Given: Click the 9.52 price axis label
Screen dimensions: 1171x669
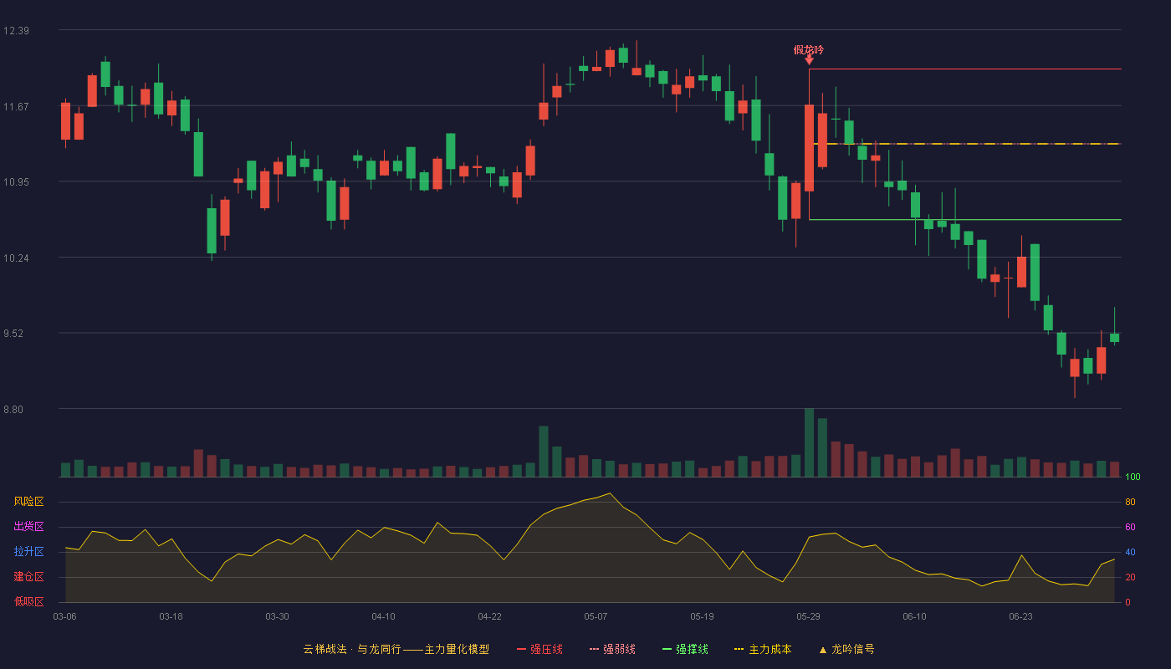Looking at the screenshot, I should click(x=14, y=334).
